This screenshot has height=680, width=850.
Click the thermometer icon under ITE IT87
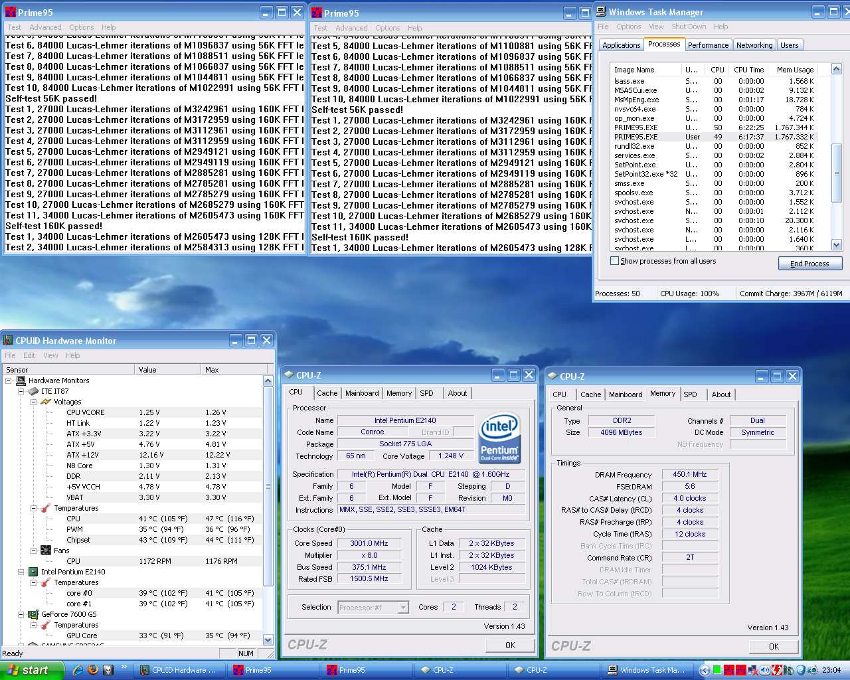click(x=46, y=508)
